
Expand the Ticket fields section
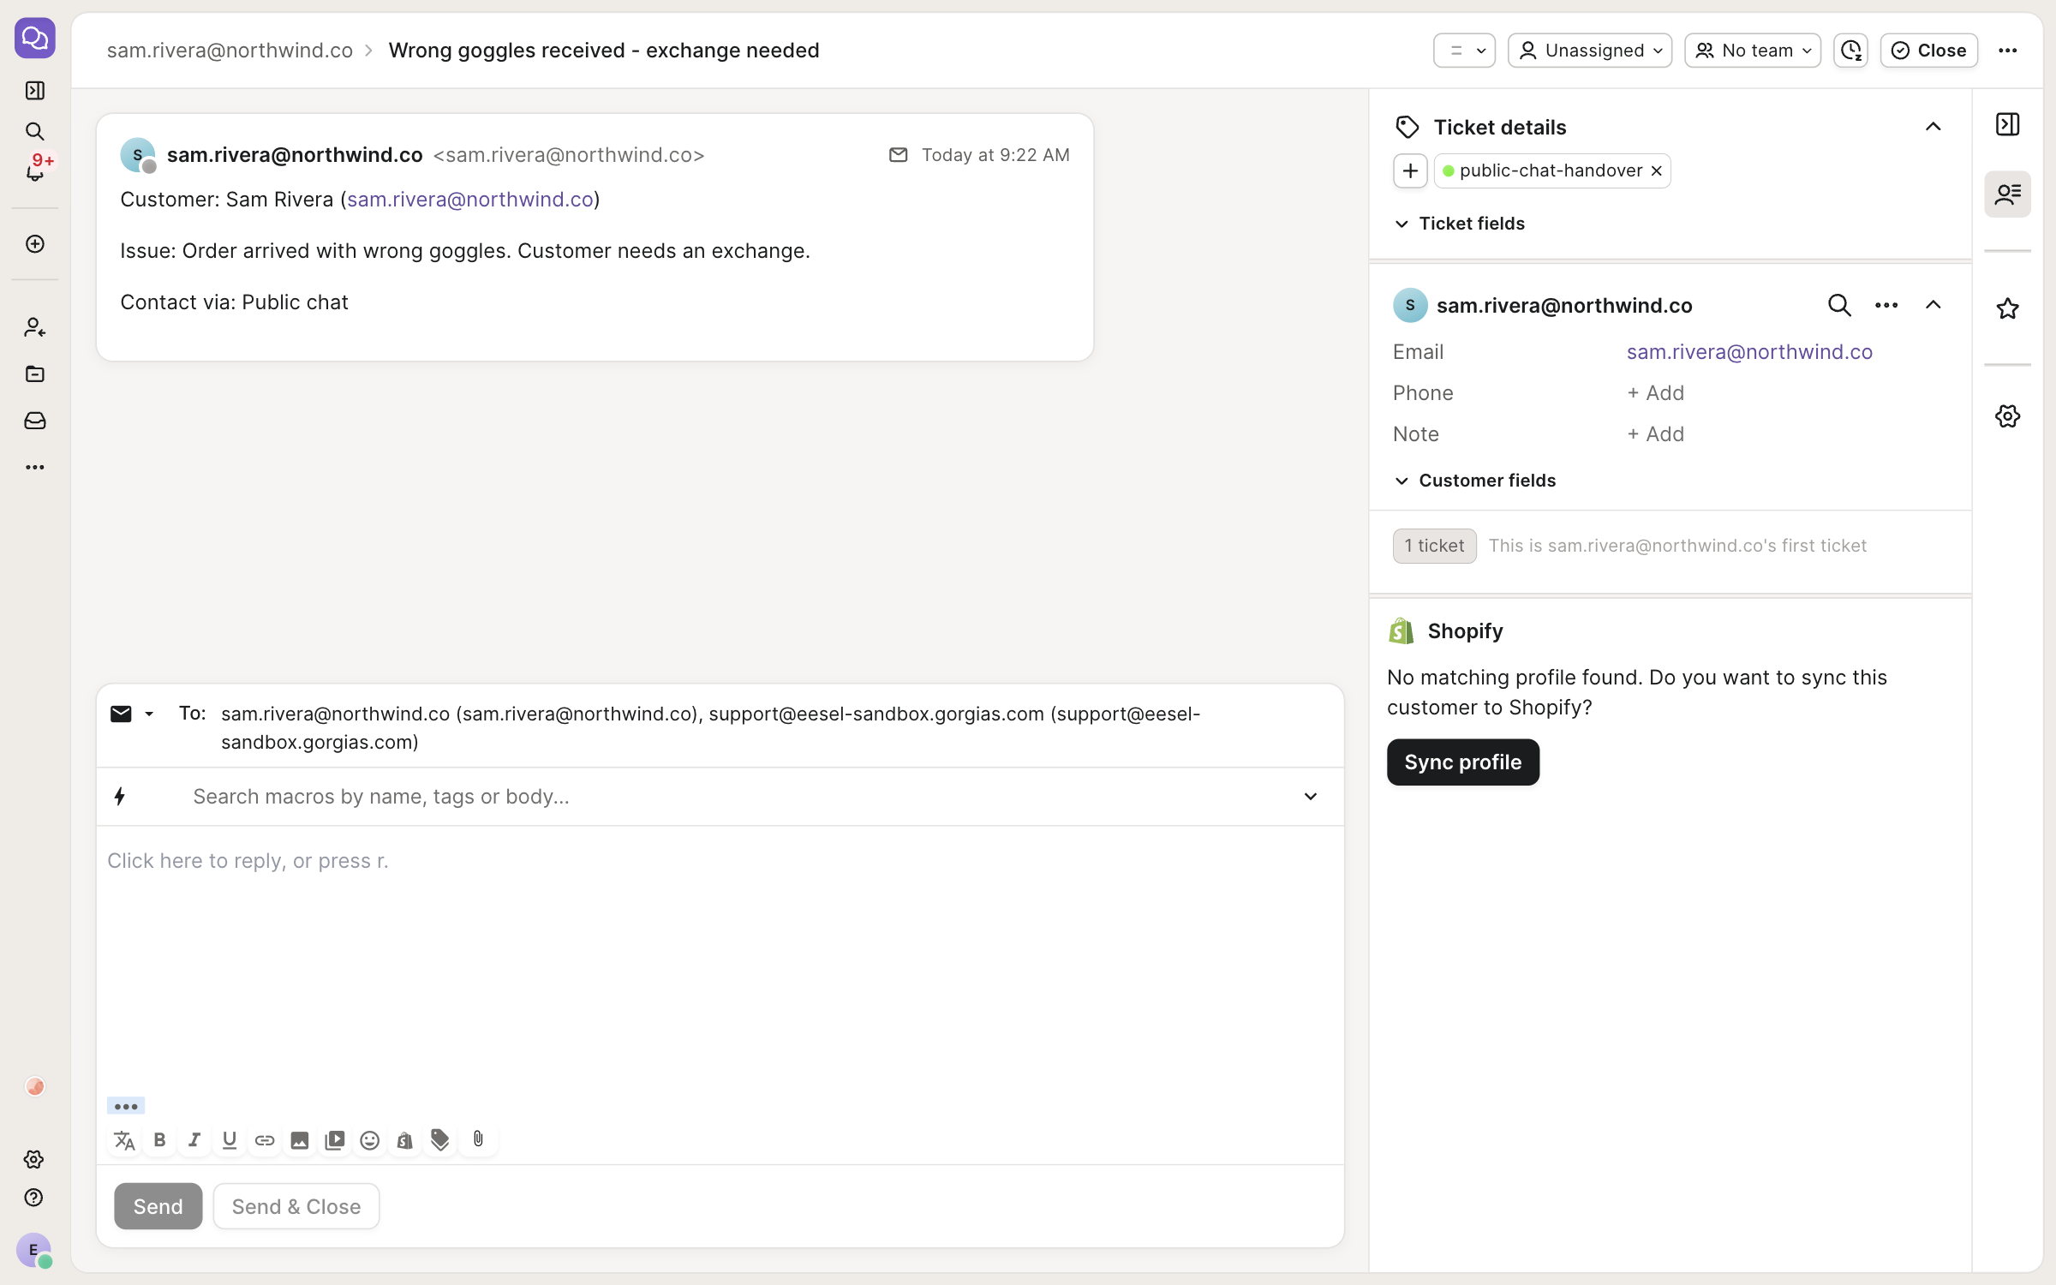click(x=1460, y=224)
